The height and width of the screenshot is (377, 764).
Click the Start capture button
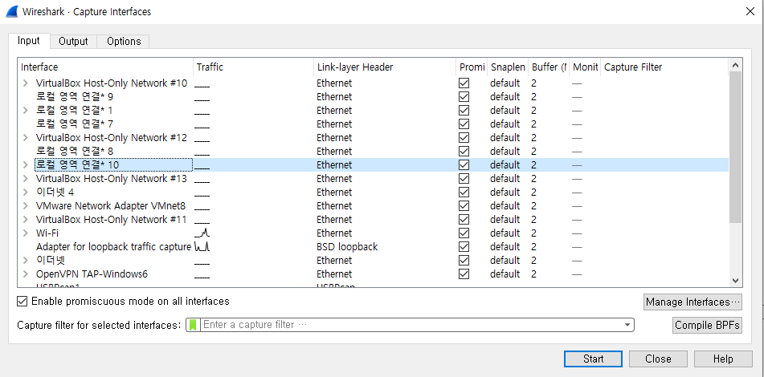(x=593, y=359)
